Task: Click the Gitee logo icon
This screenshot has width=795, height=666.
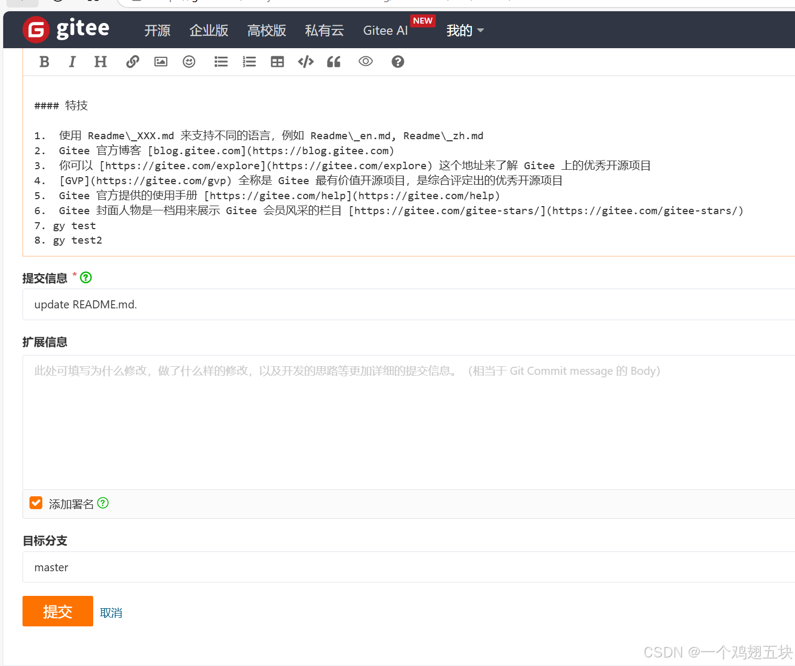Action: click(x=36, y=29)
